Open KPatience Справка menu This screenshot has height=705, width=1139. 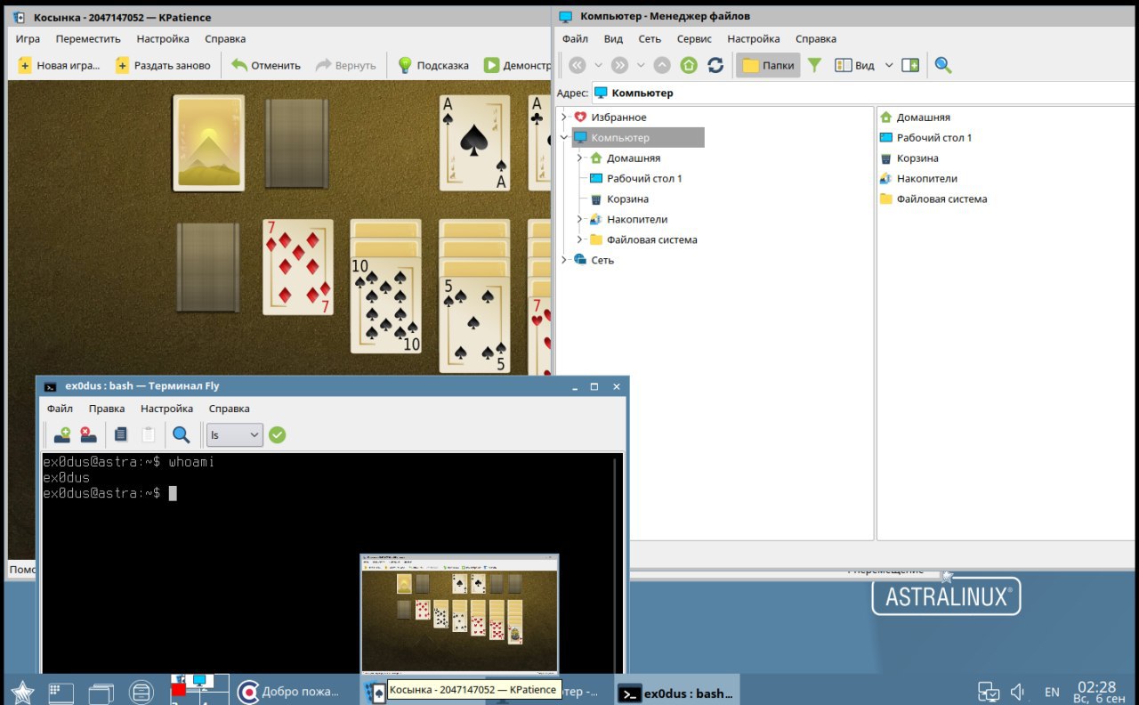225,39
